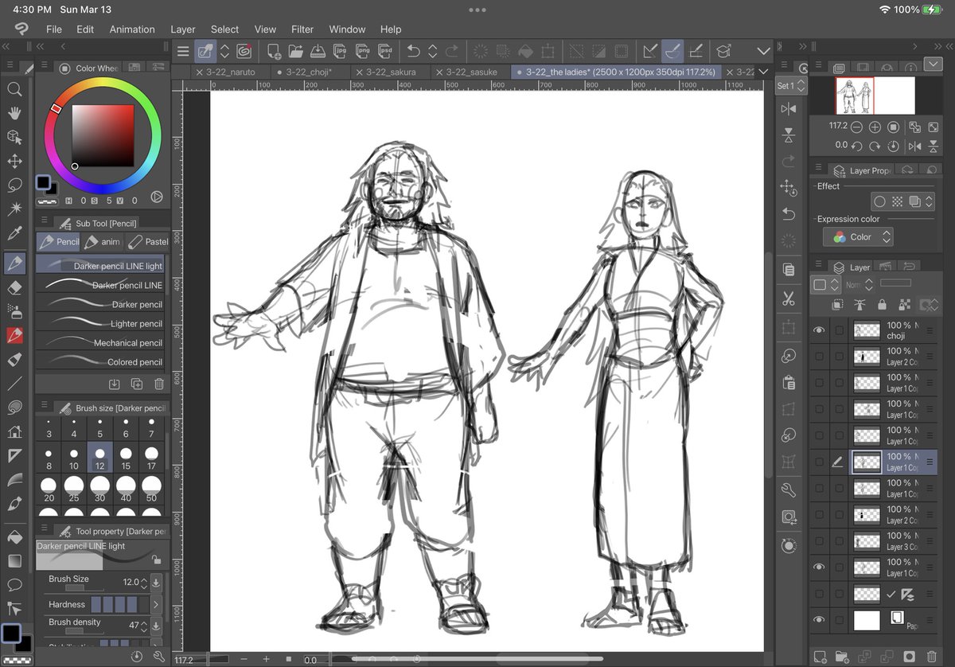This screenshot has height=667, width=955.
Task: Click the save icon in command bar
Action: click(318, 51)
